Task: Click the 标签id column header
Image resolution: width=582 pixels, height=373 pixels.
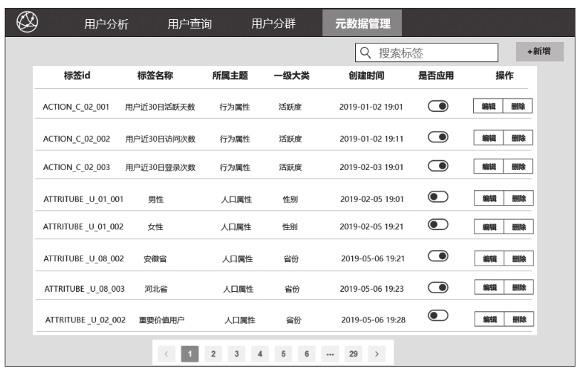Action: 77,75
